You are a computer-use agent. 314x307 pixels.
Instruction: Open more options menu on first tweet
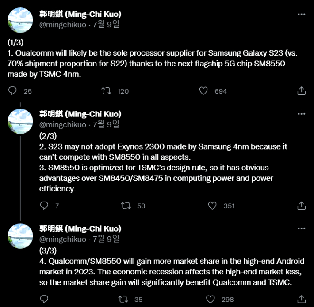click(301, 15)
